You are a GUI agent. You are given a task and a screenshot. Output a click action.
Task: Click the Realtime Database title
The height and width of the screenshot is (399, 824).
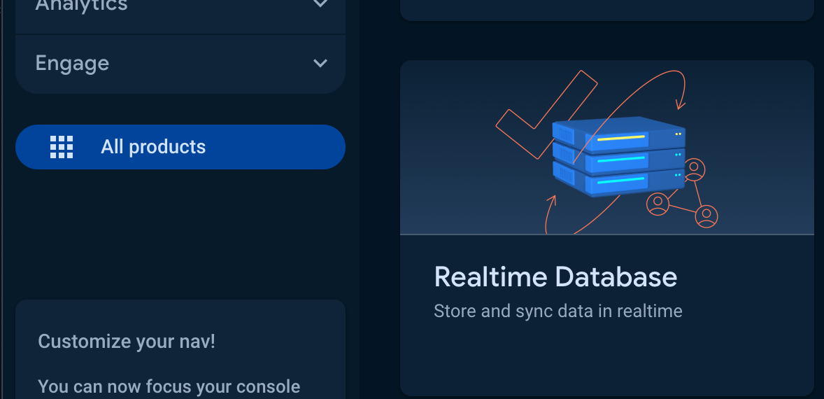tap(555, 277)
